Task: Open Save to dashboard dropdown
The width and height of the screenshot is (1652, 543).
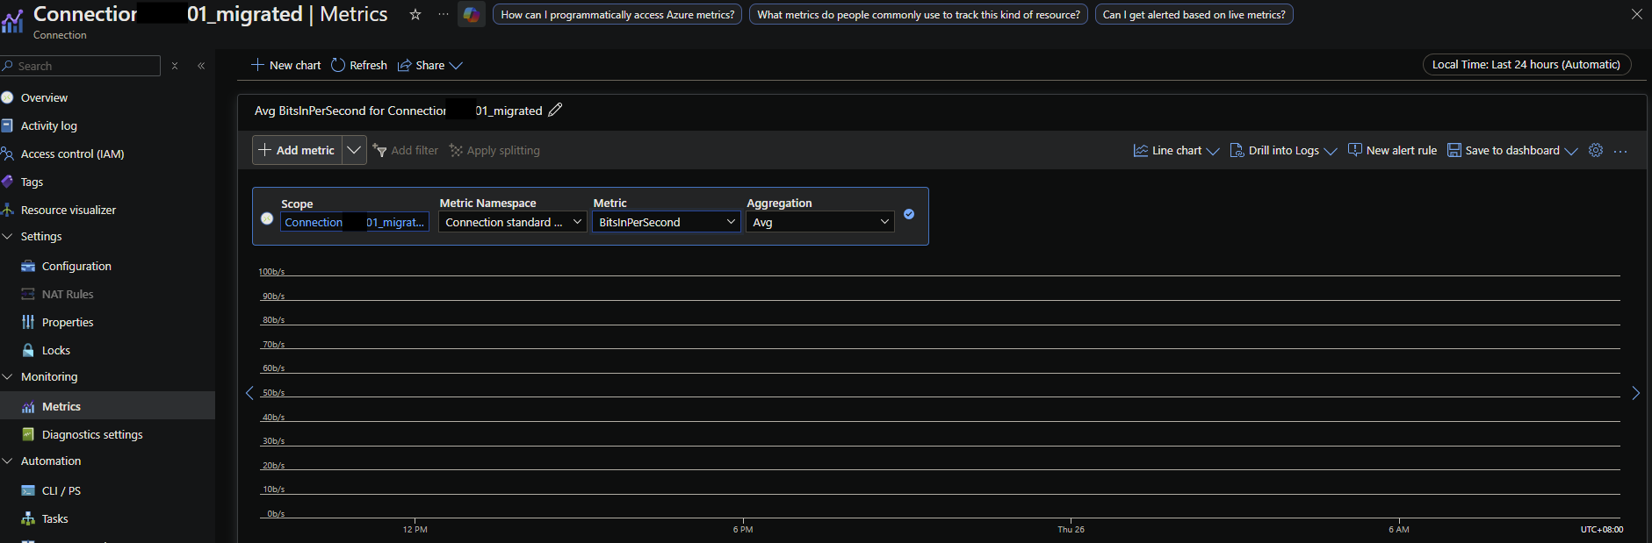Action: pos(1512,150)
